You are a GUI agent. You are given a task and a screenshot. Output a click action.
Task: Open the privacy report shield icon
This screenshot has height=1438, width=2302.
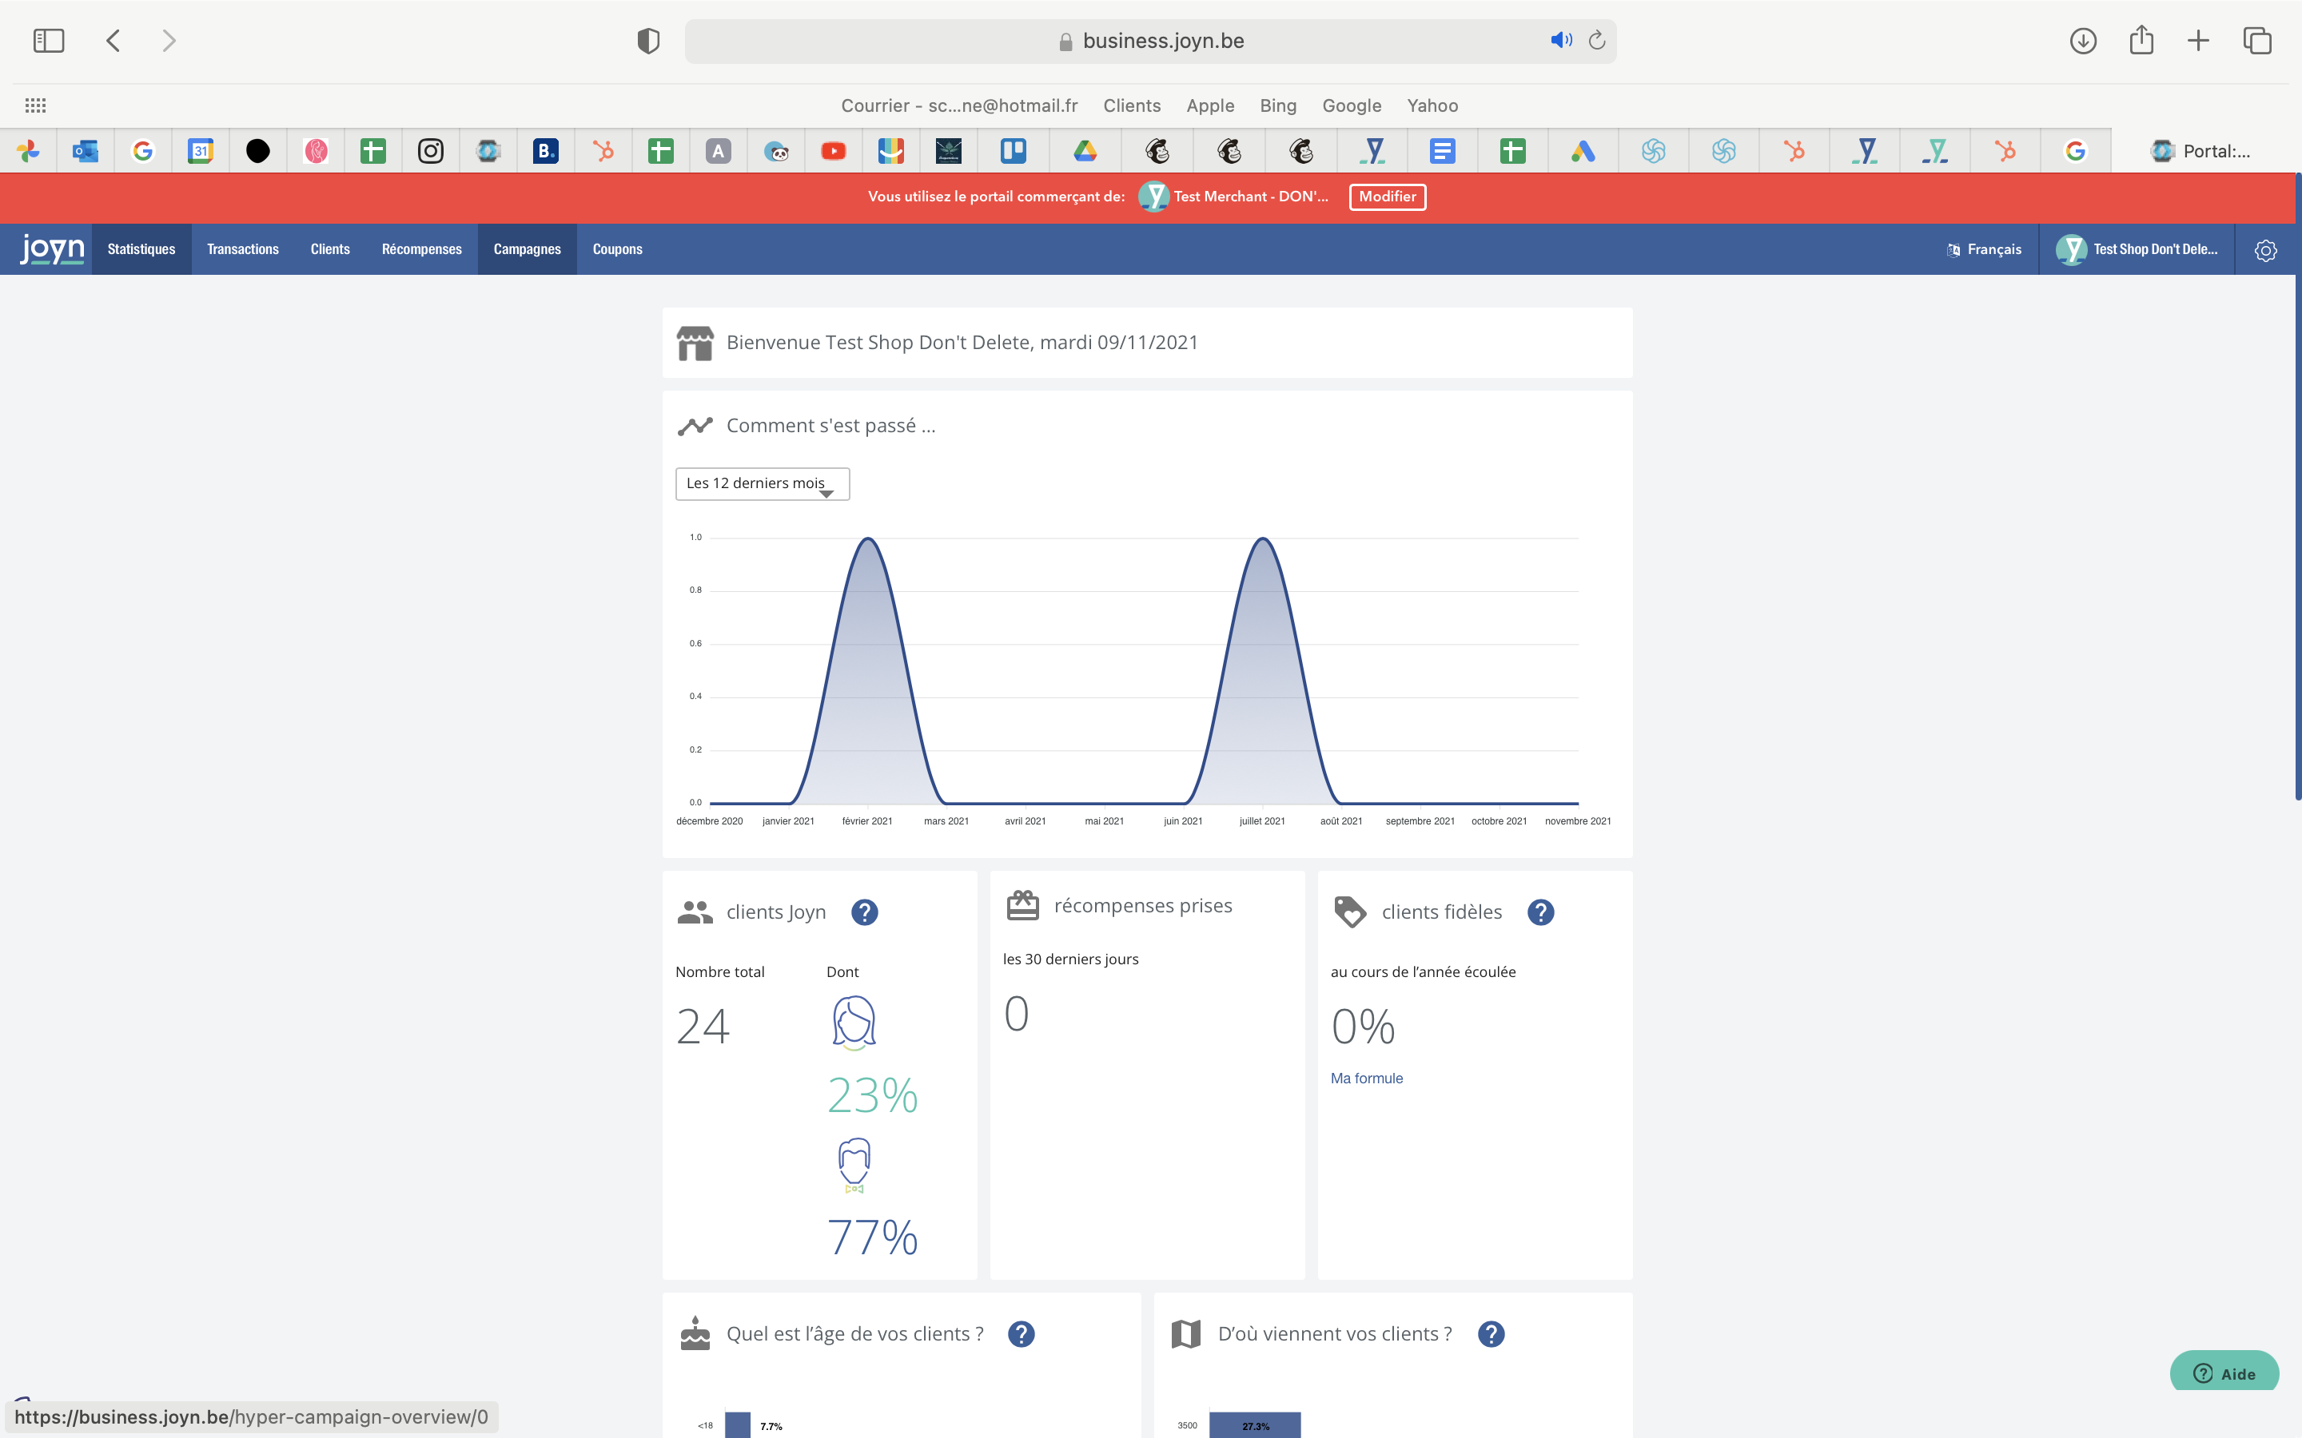point(647,41)
